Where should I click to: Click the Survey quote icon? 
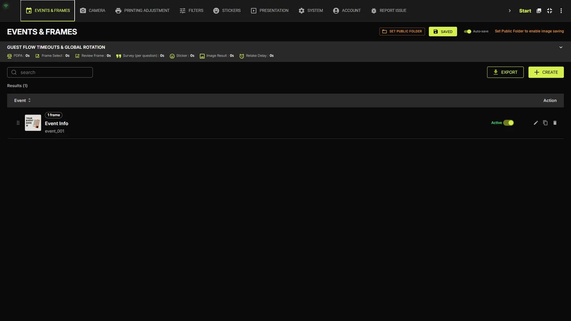pyautogui.click(x=118, y=56)
